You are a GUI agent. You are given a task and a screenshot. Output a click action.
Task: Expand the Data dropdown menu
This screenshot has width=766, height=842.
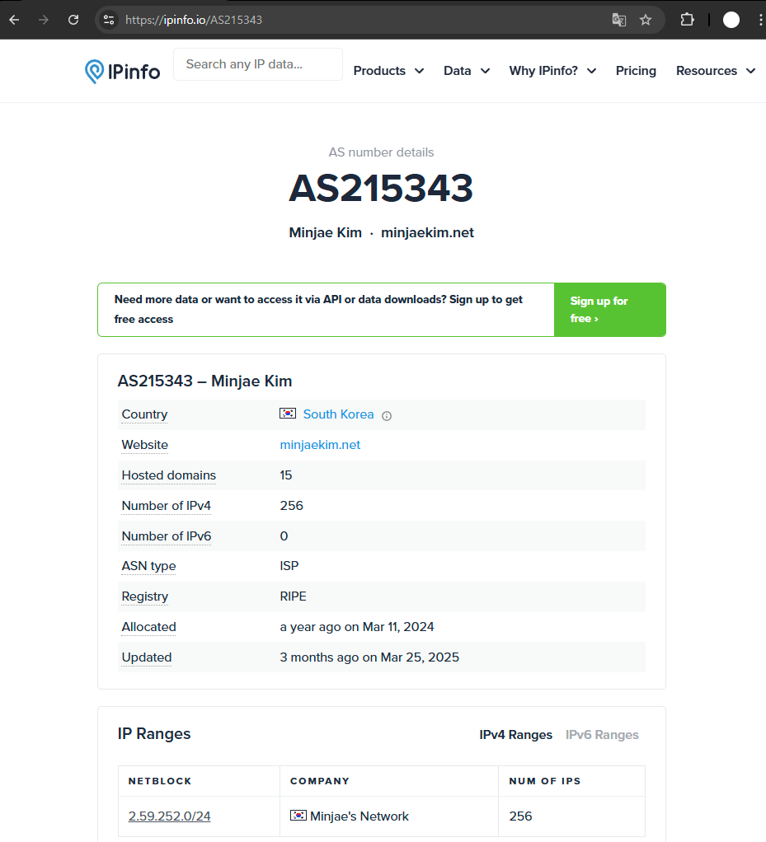coord(467,71)
